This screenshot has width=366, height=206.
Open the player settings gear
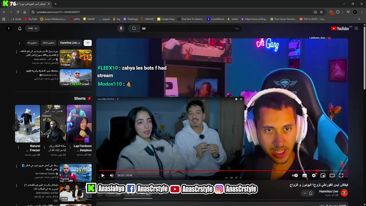click(314, 175)
